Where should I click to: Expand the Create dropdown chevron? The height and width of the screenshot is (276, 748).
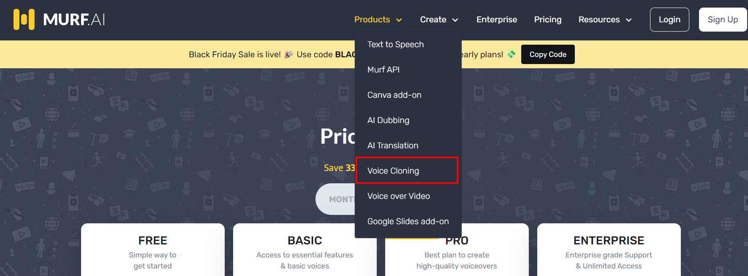tap(455, 20)
